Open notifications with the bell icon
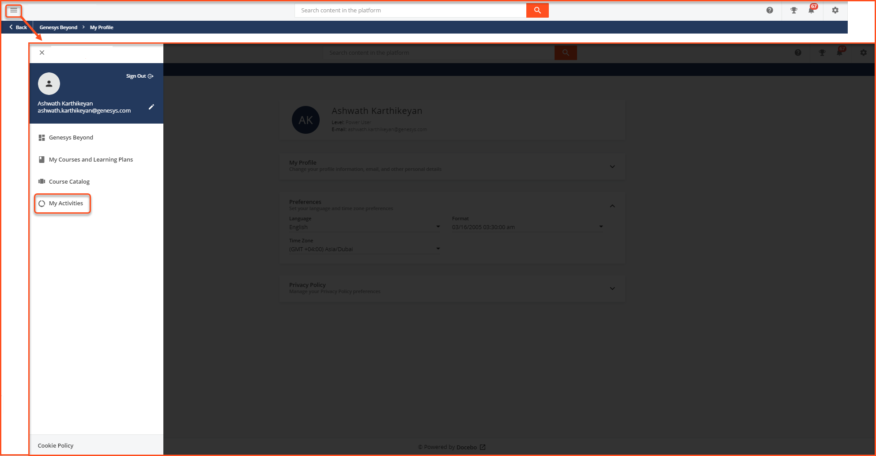This screenshot has width=876, height=456. click(812, 10)
